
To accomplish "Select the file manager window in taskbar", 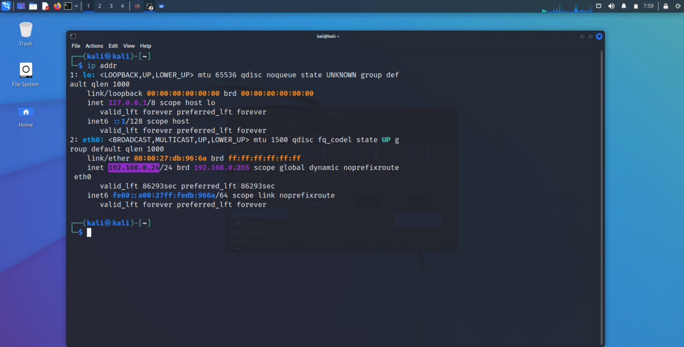I will coord(162,6).
